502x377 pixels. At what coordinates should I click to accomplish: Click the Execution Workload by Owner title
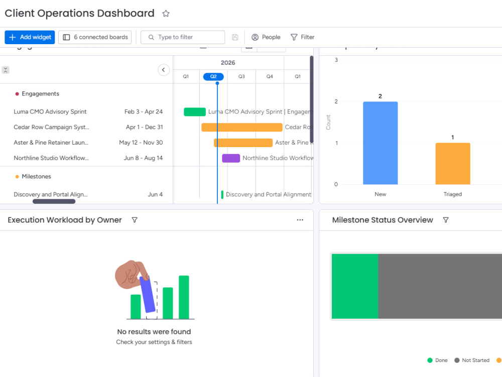(x=65, y=220)
